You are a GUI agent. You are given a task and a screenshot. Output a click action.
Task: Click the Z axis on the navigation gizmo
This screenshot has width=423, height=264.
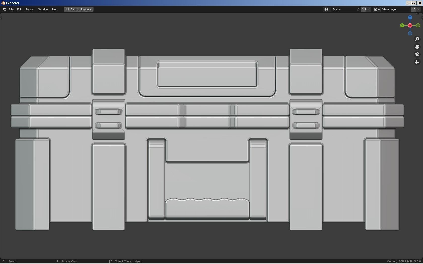click(410, 17)
